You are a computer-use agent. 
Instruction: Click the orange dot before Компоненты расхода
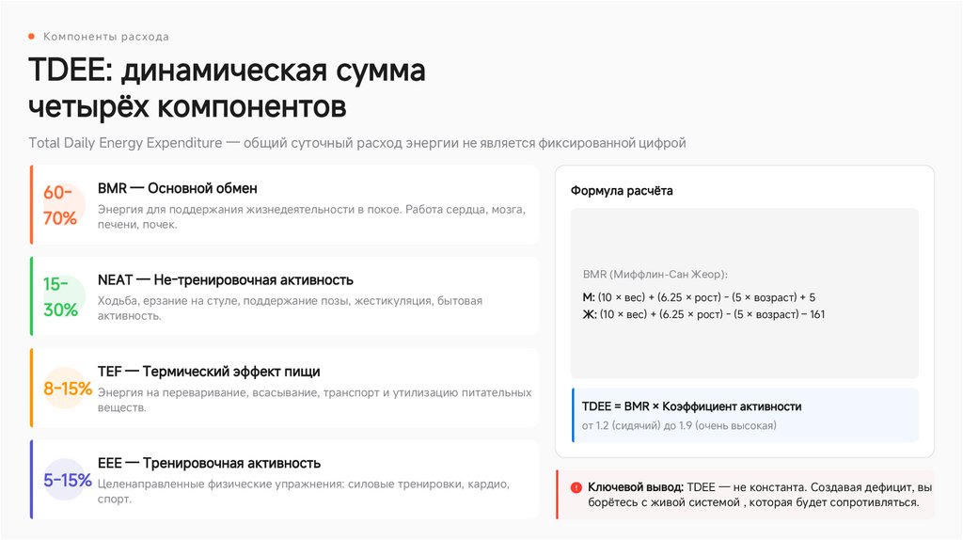(x=31, y=37)
